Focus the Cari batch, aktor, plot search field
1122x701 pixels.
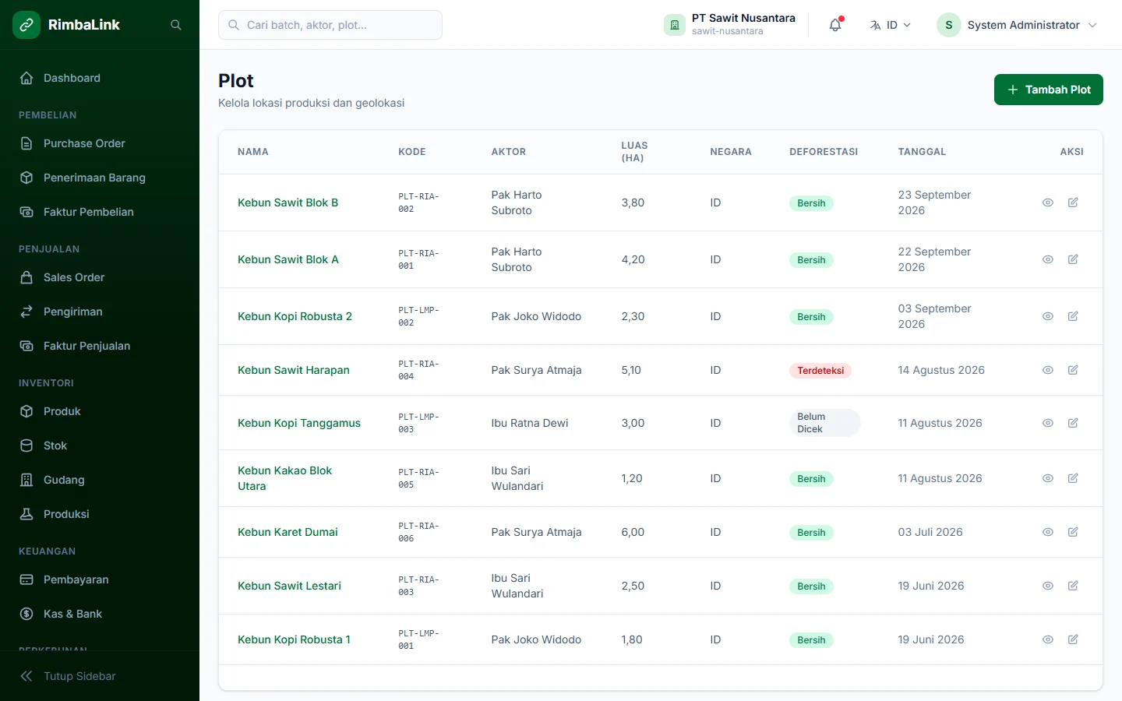[x=330, y=25]
